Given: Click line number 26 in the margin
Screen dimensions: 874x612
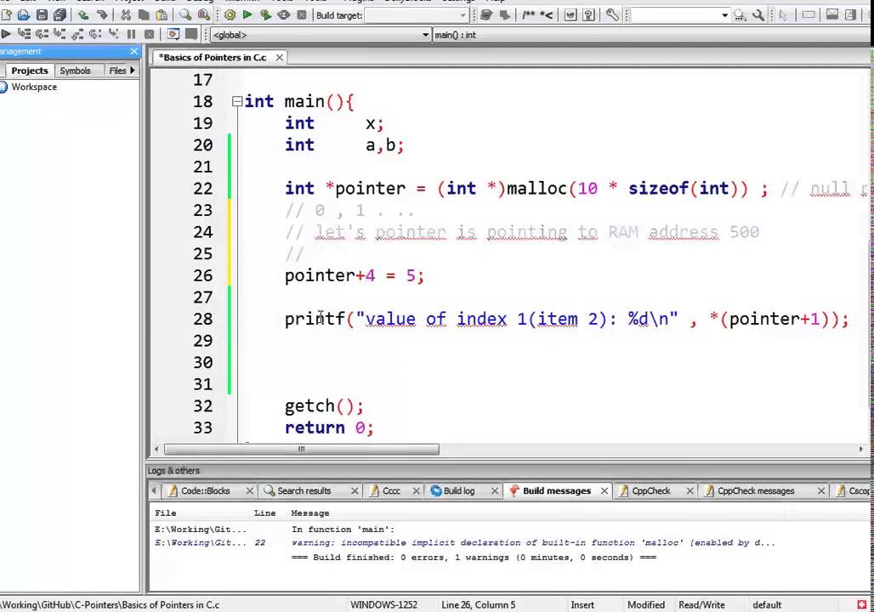Looking at the screenshot, I should click(x=203, y=275).
